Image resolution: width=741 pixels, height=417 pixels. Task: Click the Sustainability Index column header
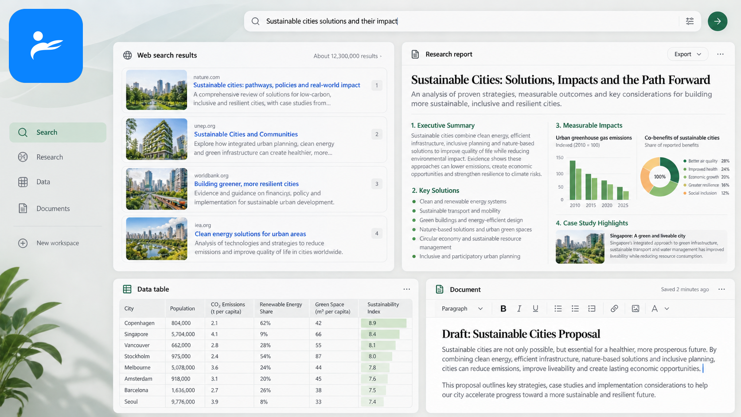tap(385, 308)
